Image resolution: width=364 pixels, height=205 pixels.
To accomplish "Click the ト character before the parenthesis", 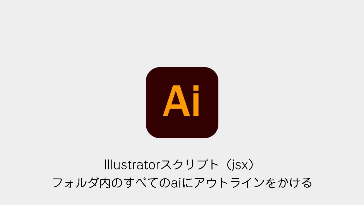I will [x=213, y=165].
